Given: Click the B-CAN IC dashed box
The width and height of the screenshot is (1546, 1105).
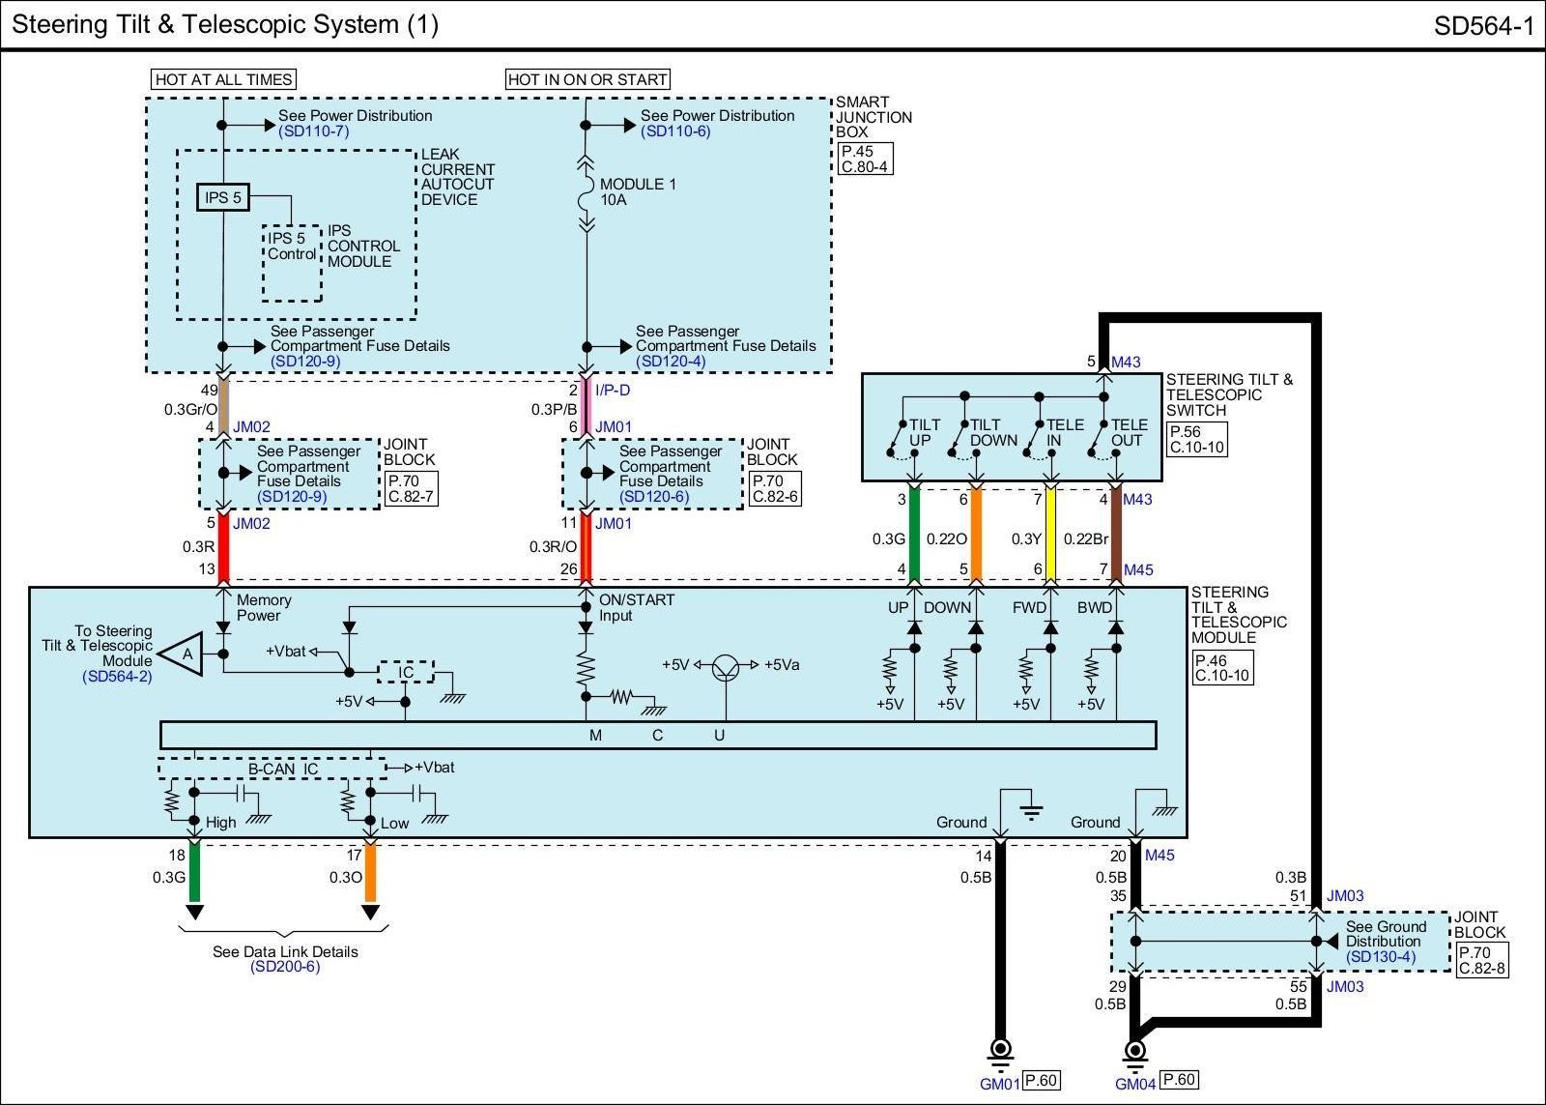Looking at the screenshot, I should (x=272, y=770).
